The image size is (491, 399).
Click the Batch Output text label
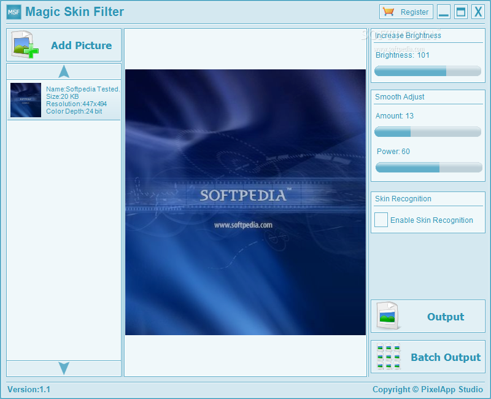click(446, 357)
